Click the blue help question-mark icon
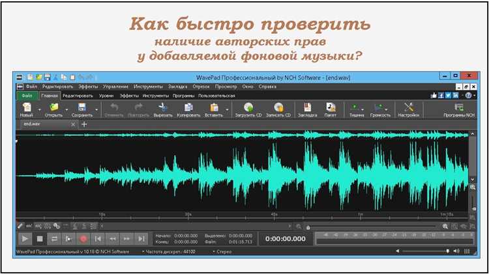This screenshot has width=489, height=274. pos(468,96)
